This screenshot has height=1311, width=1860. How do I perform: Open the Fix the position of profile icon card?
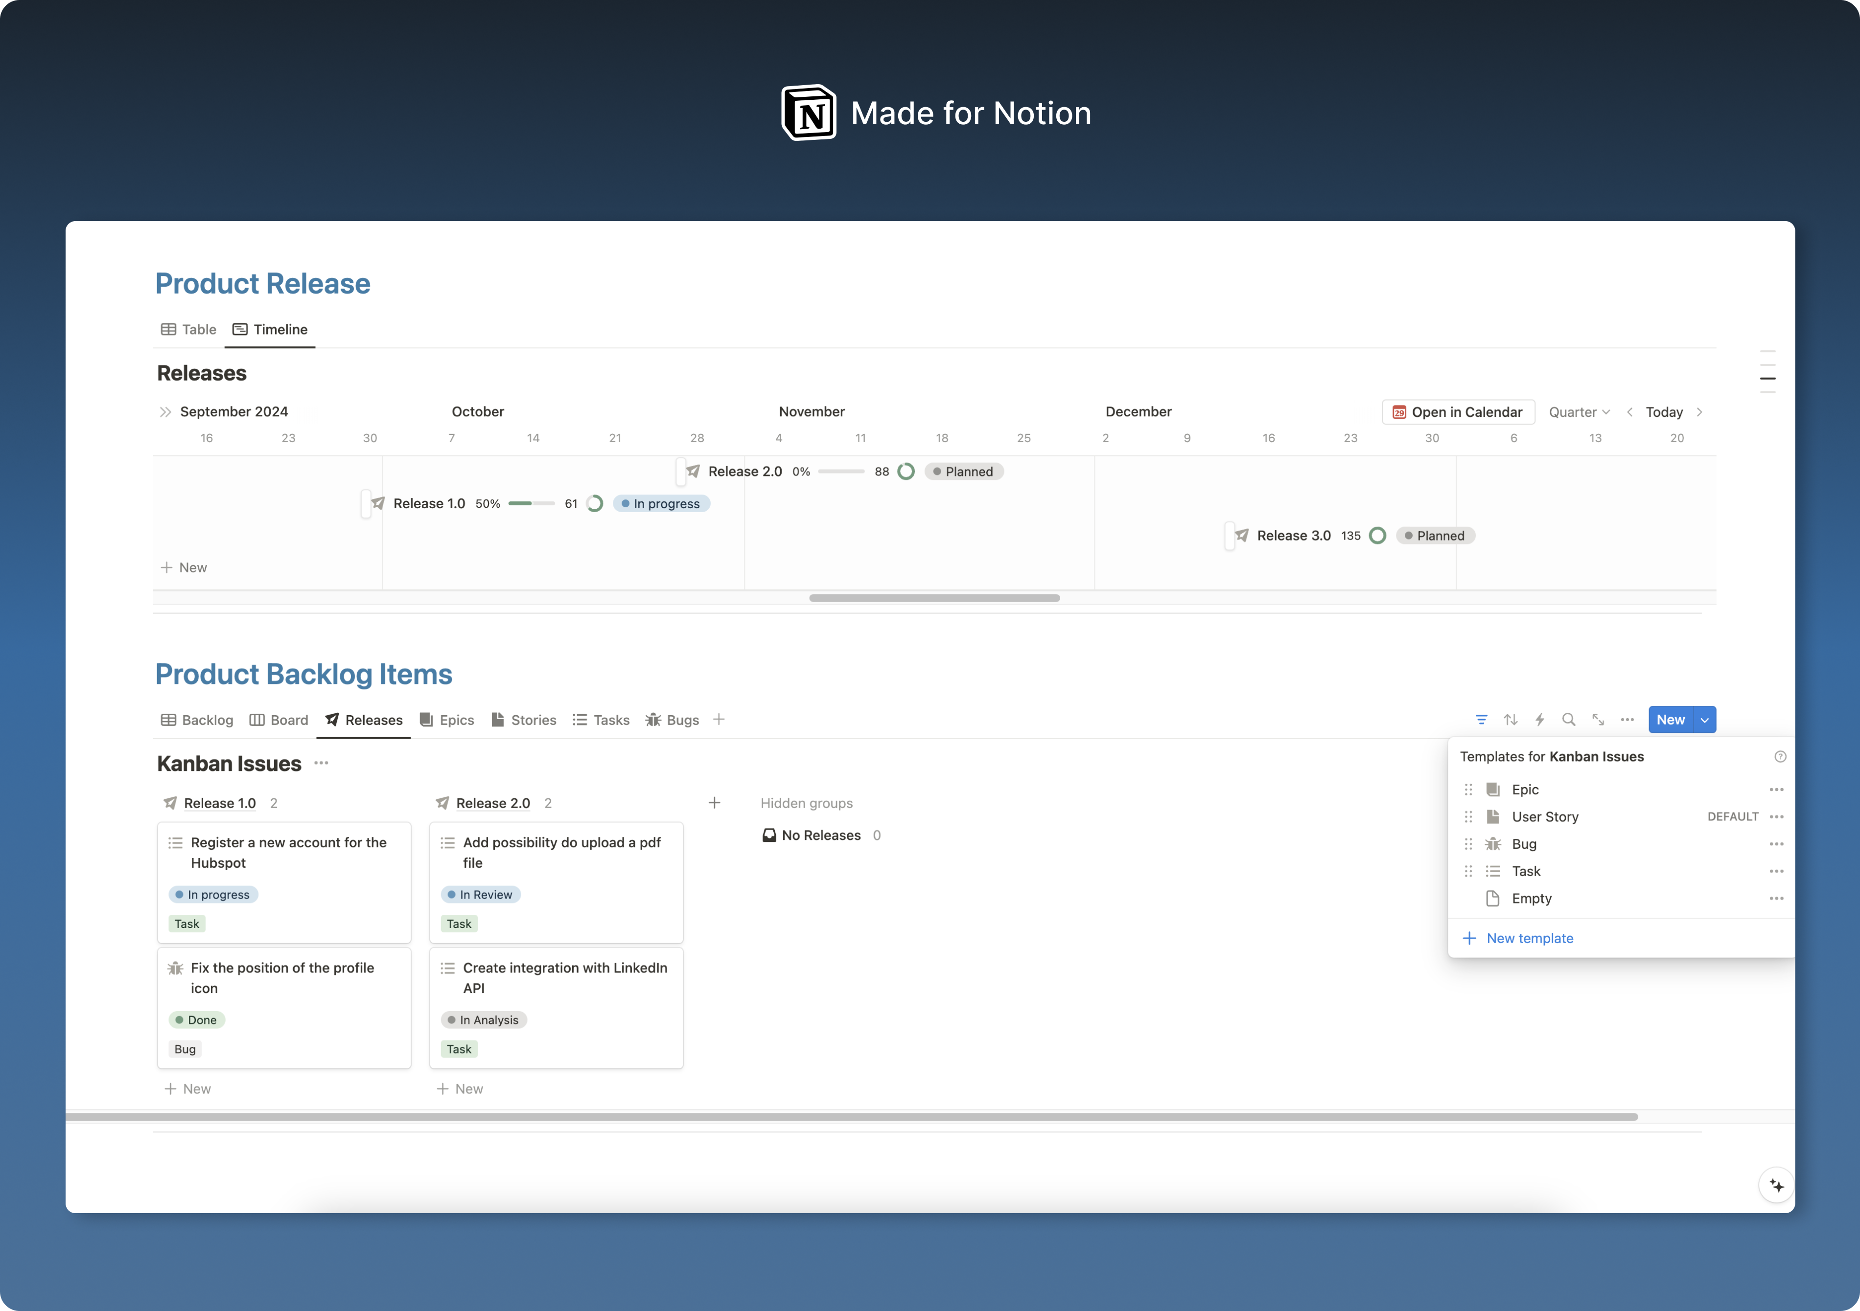(284, 1008)
